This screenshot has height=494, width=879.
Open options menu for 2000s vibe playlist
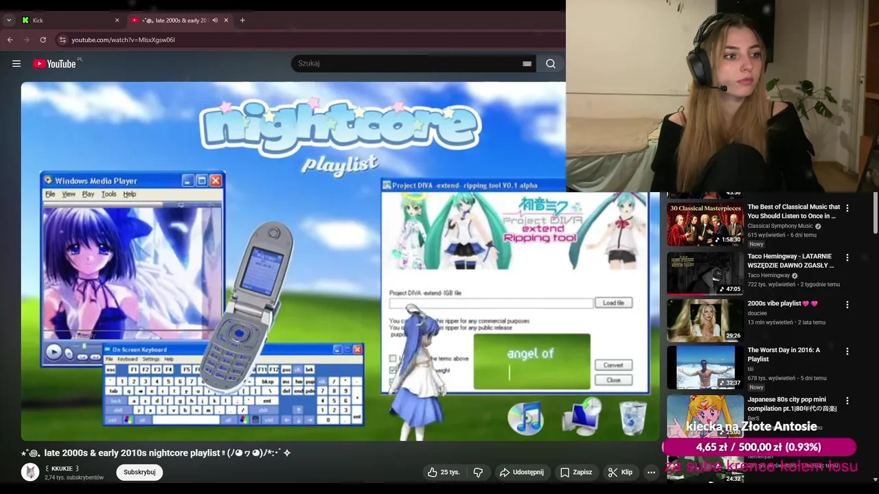(847, 304)
